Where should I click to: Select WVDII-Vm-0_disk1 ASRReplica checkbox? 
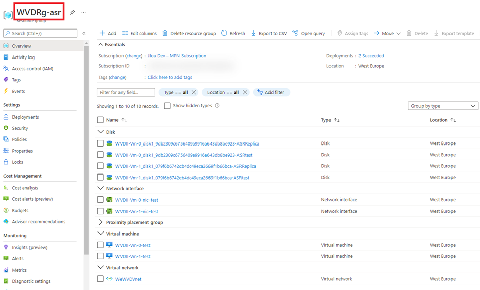[x=100, y=143]
